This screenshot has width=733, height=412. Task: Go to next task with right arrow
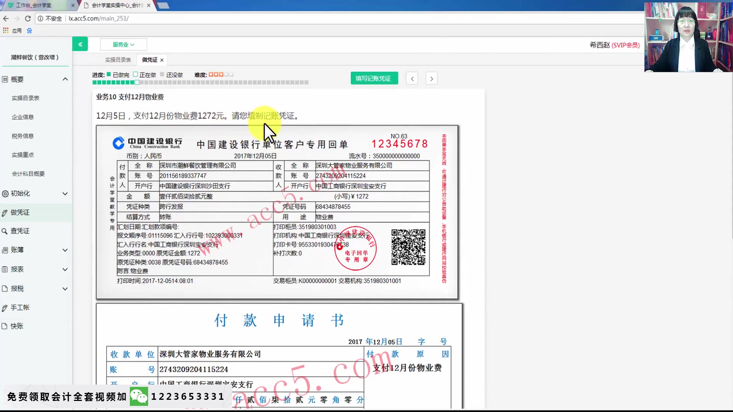[x=431, y=79]
